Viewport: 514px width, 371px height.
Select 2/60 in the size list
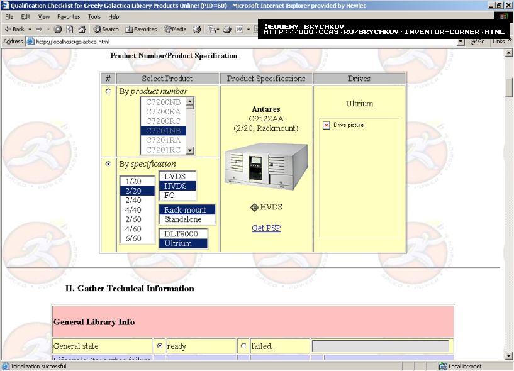137,219
